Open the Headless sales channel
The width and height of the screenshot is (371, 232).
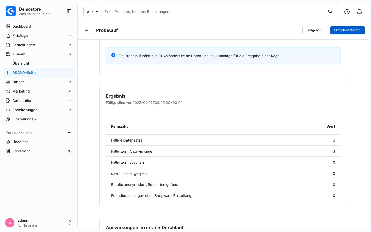coord(39,142)
